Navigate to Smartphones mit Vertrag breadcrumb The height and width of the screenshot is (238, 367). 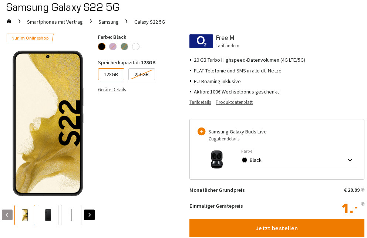55,22
